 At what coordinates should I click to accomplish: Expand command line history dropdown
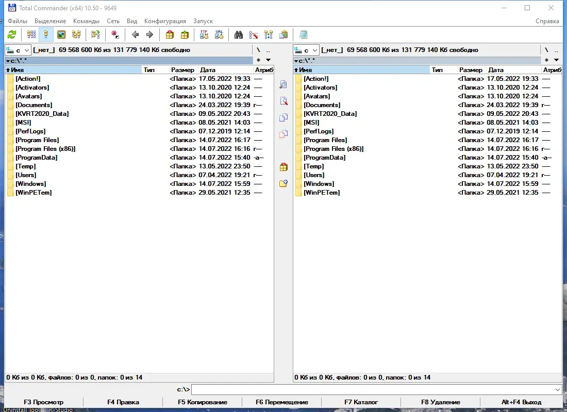[557, 389]
